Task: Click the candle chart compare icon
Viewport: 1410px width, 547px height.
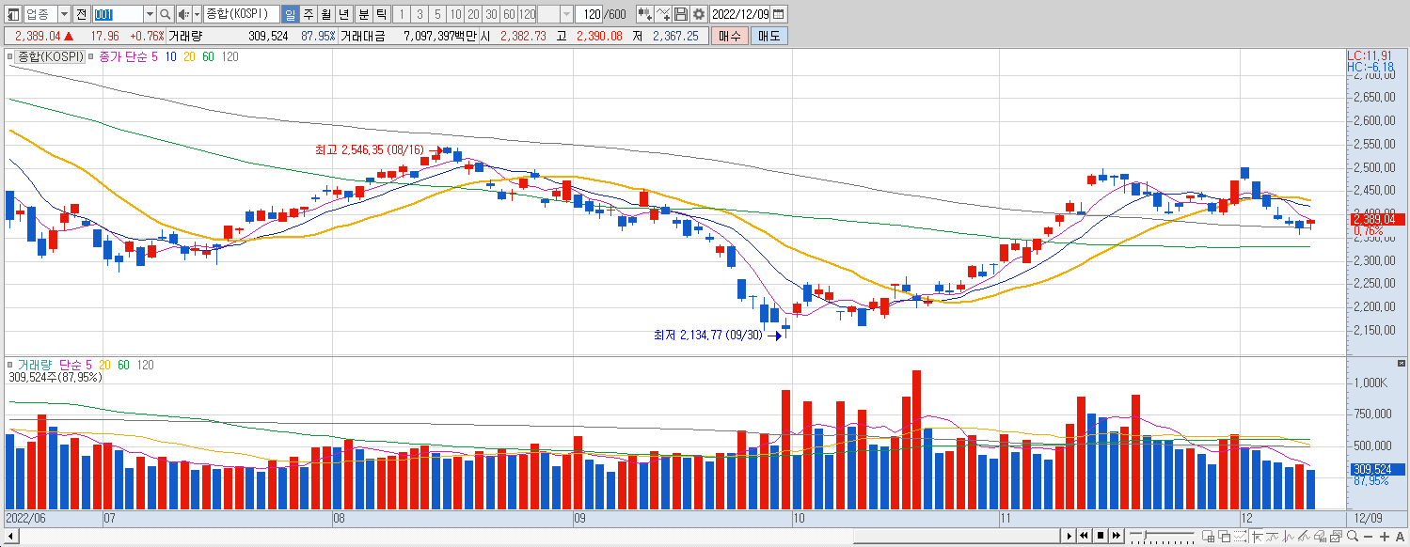Action: [x=645, y=14]
